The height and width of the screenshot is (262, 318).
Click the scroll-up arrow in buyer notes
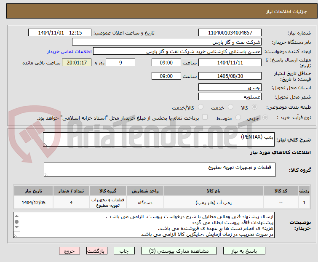coord(17,216)
